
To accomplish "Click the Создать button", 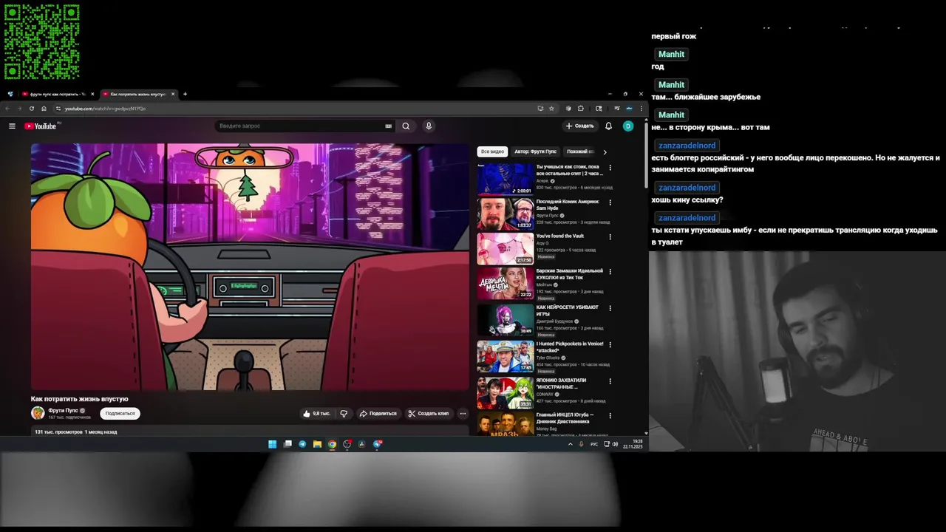I will pyautogui.click(x=580, y=126).
